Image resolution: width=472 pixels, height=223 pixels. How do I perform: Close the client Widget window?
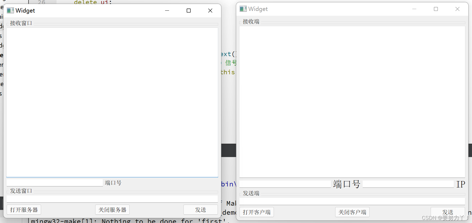[x=457, y=9]
